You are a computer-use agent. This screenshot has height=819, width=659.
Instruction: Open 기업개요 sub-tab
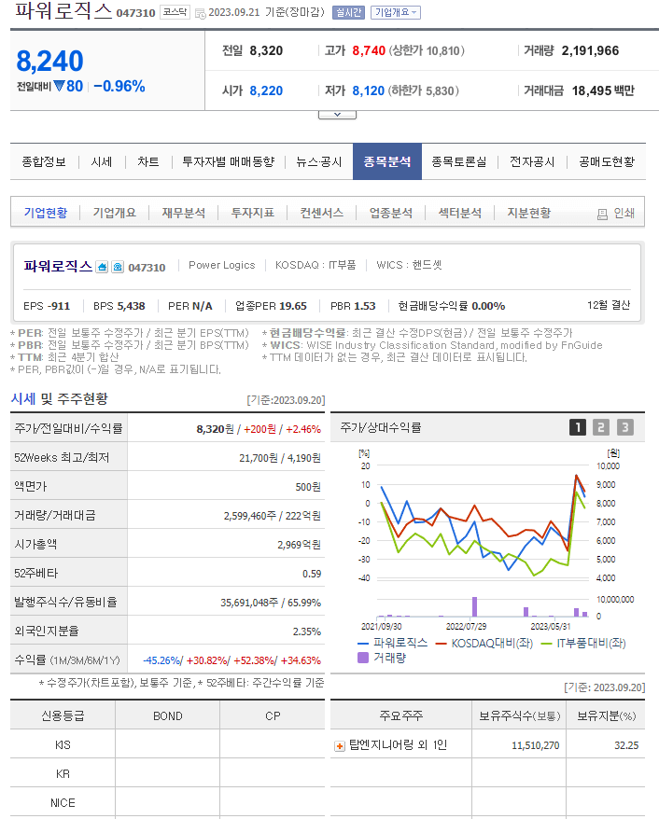point(115,213)
